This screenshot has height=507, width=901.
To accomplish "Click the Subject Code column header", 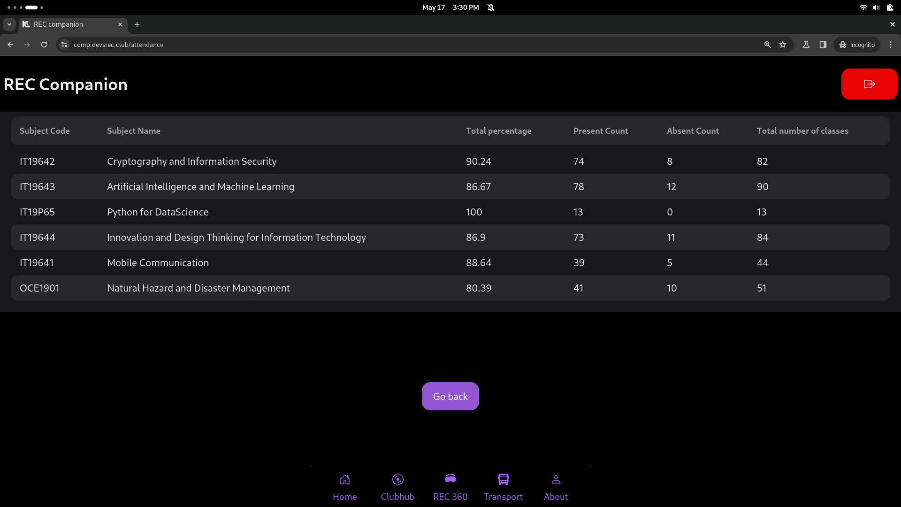I will tap(45, 131).
